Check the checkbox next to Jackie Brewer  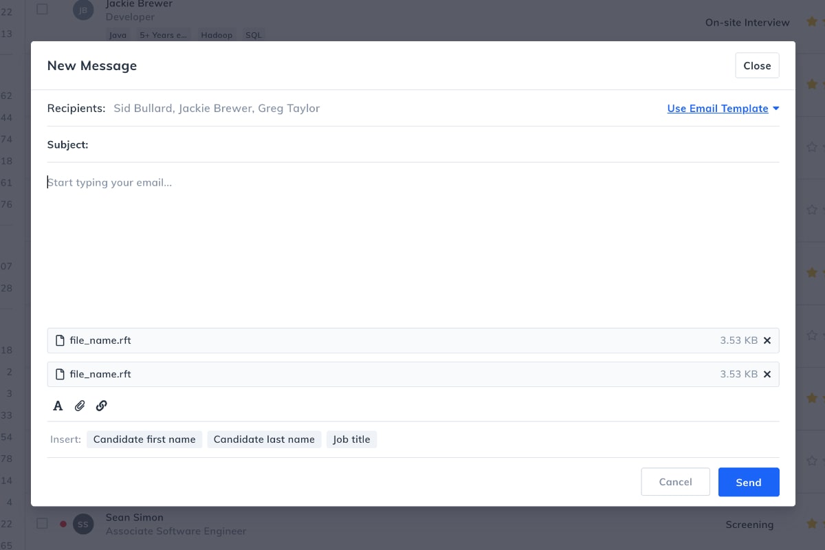(x=41, y=10)
